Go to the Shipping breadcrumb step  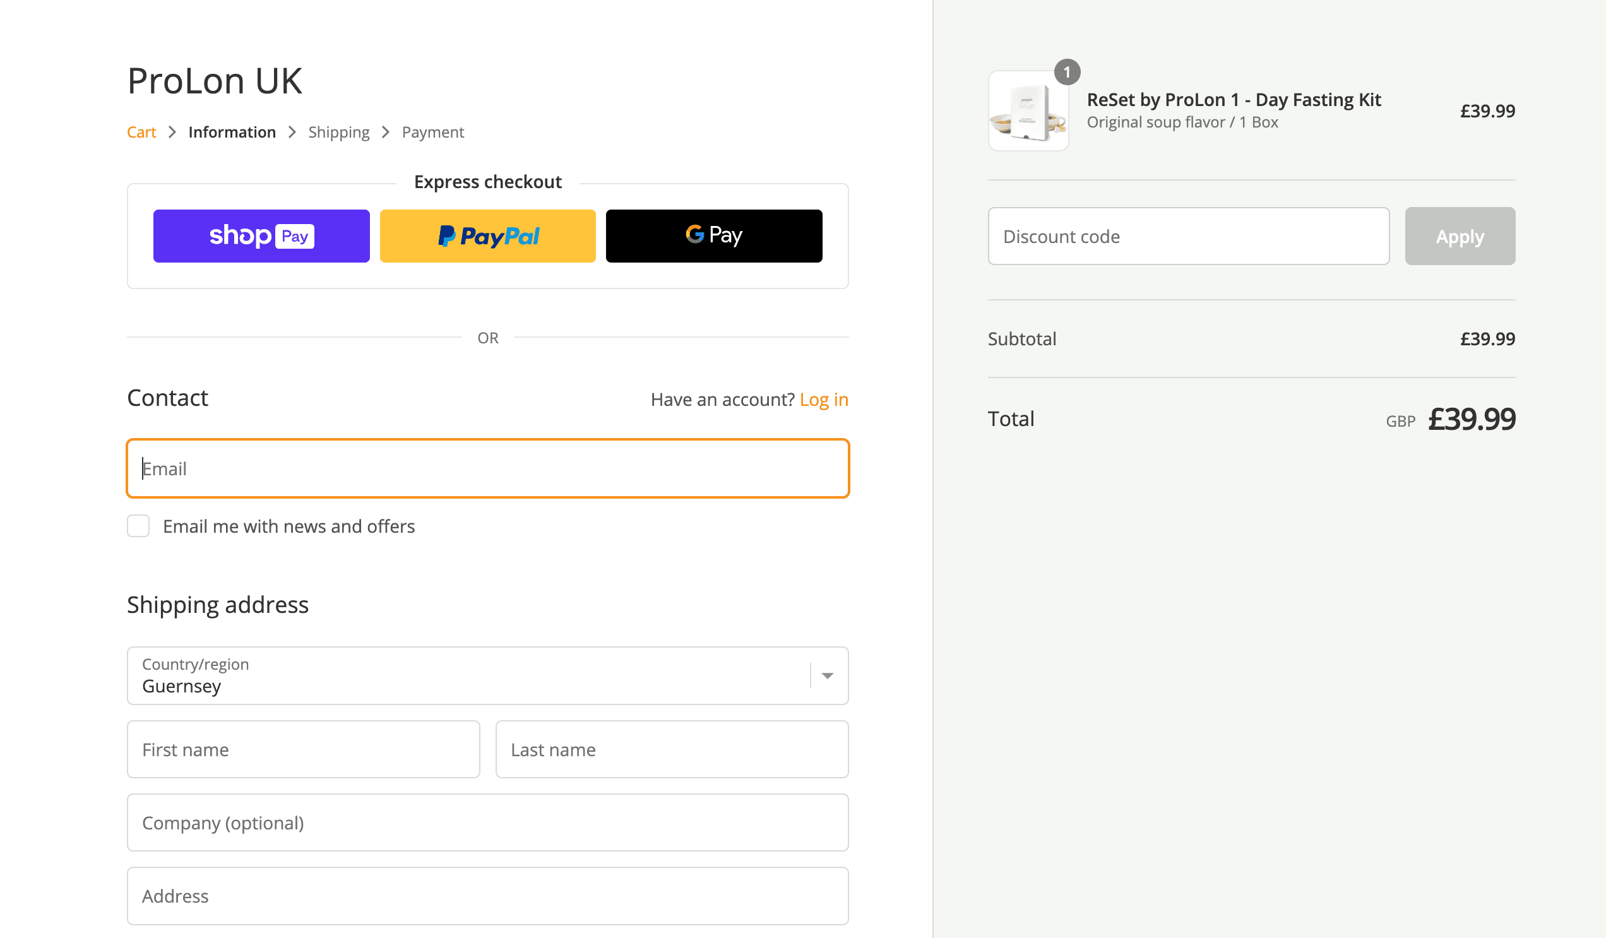[338, 132]
